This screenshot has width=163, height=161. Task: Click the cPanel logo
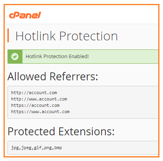click(x=25, y=15)
